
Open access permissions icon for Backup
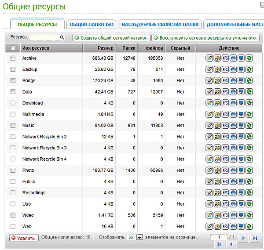(217, 69)
